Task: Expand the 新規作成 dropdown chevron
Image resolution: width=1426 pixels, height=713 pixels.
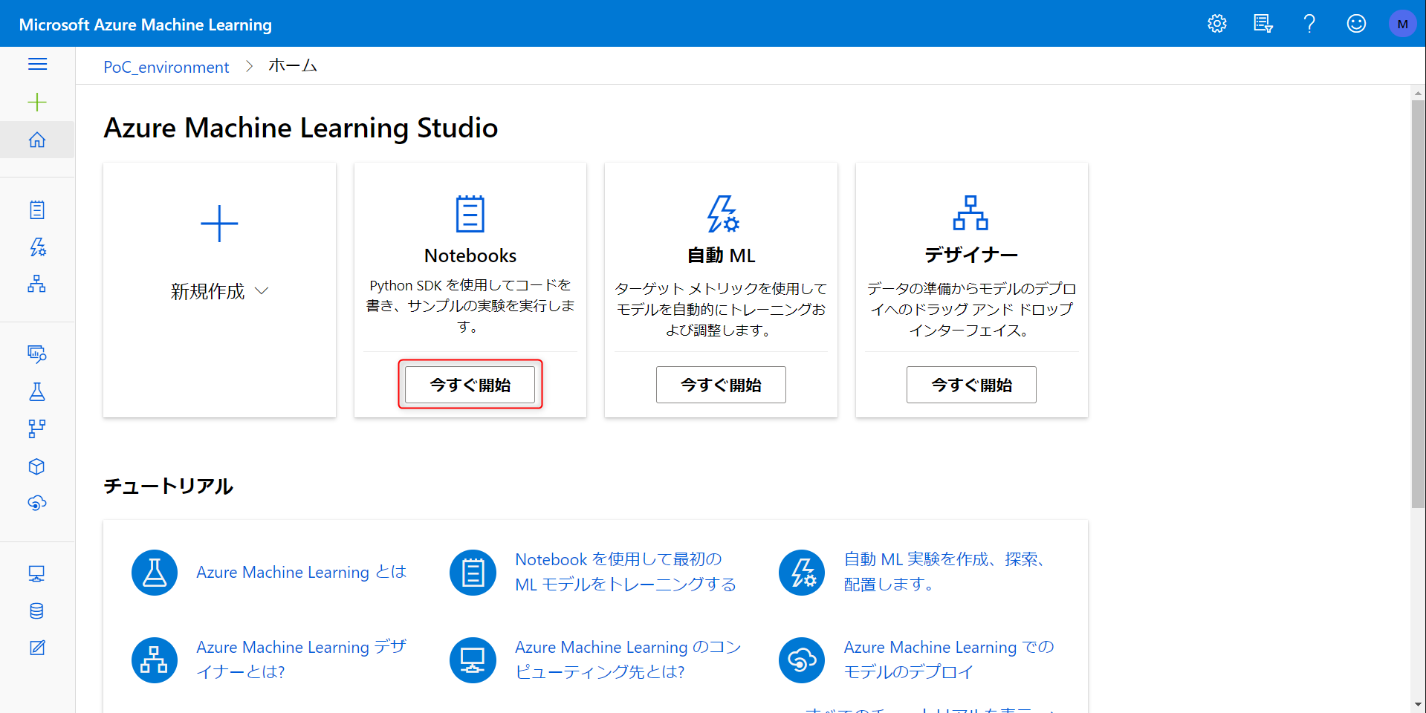Action: click(x=262, y=291)
